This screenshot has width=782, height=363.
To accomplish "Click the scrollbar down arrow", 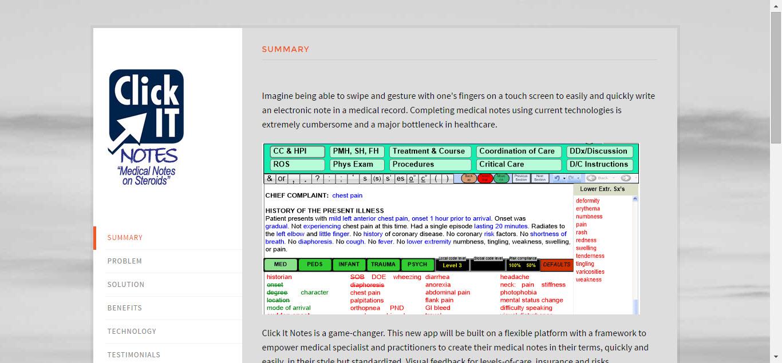I will point(776,358).
